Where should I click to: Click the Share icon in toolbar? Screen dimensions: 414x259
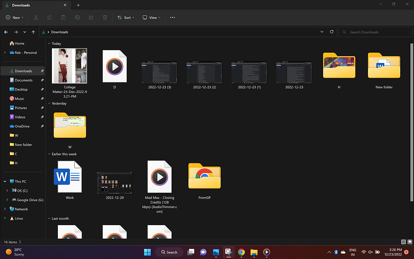pos(91,17)
